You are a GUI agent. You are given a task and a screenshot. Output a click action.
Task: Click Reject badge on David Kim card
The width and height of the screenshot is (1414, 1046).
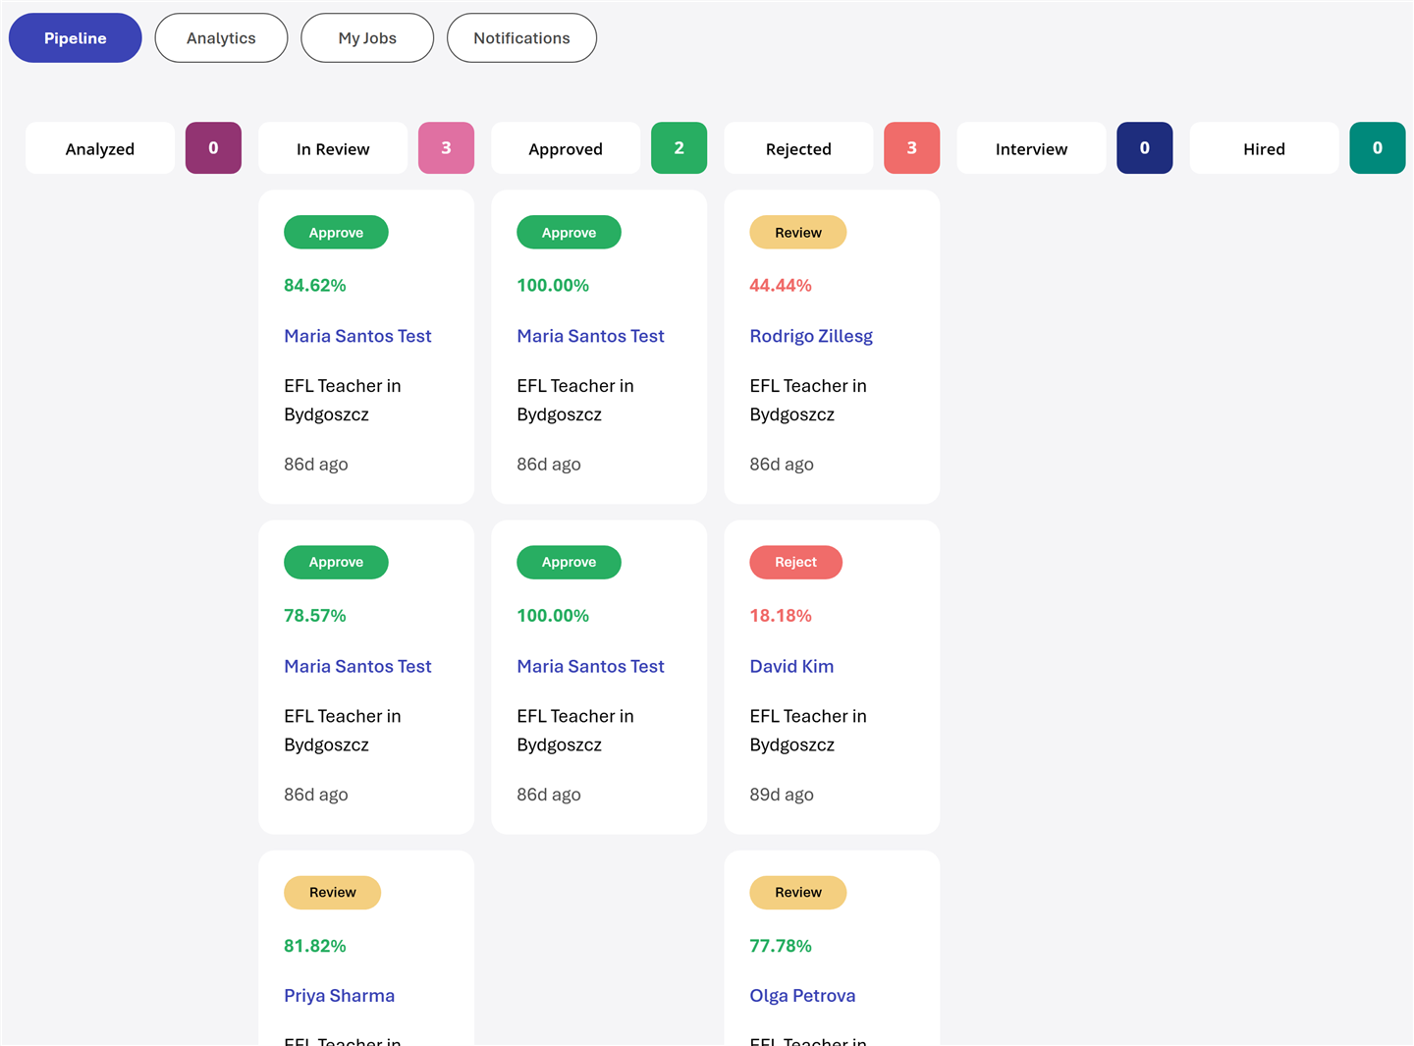(x=795, y=563)
